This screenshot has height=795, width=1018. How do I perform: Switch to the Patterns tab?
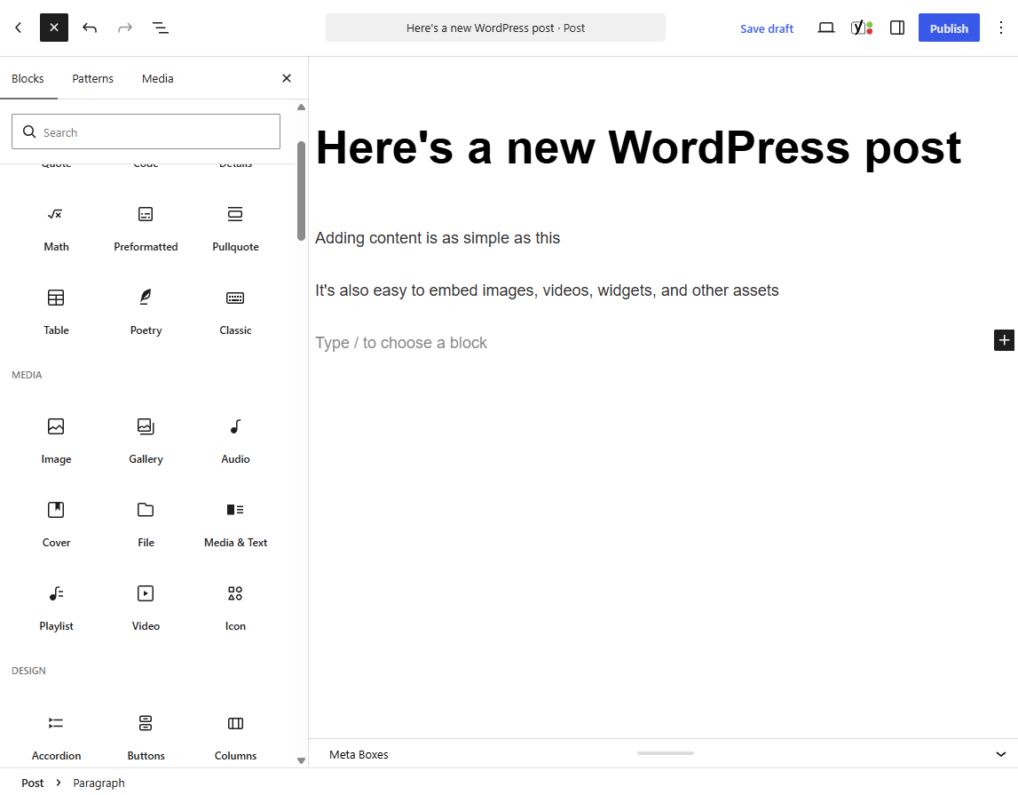(x=93, y=78)
